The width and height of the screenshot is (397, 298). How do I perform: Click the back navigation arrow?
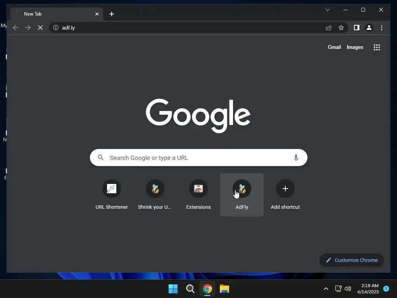tap(16, 28)
